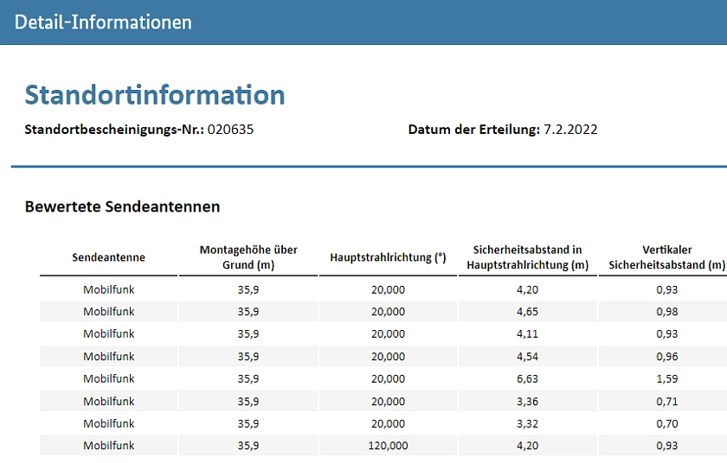Image resolution: width=727 pixels, height=463 pixels.
Task: Select the safety distance cell 6,63
Action: (x=527, y=378)
